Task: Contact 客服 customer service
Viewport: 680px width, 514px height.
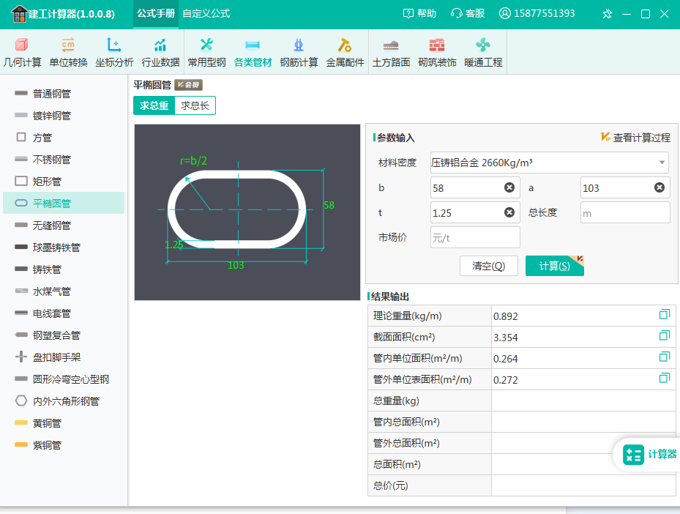Action: [468, 13]
